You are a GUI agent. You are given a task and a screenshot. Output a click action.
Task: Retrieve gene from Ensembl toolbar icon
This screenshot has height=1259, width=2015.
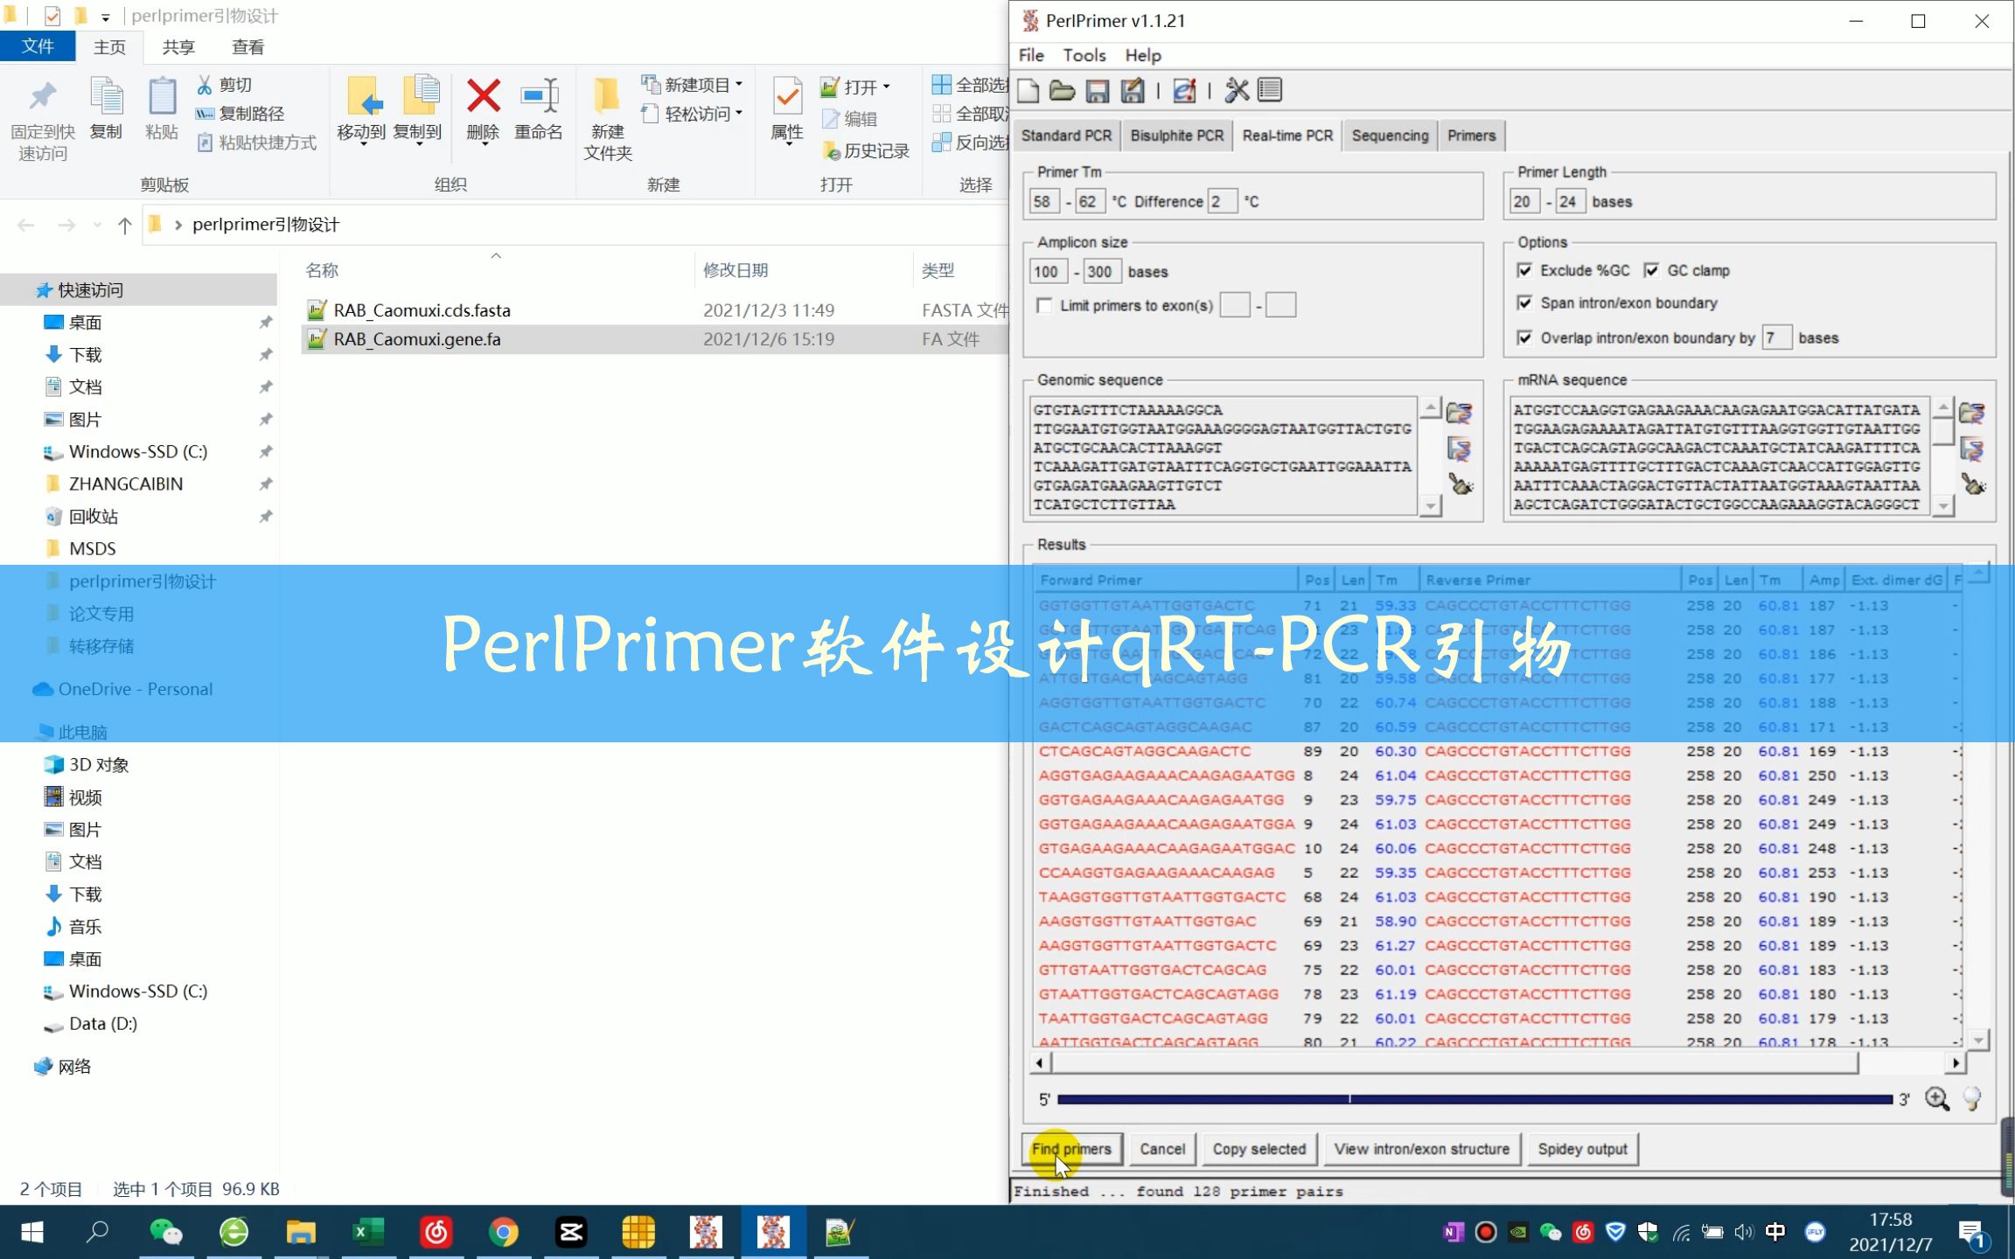pos(1184,90)
